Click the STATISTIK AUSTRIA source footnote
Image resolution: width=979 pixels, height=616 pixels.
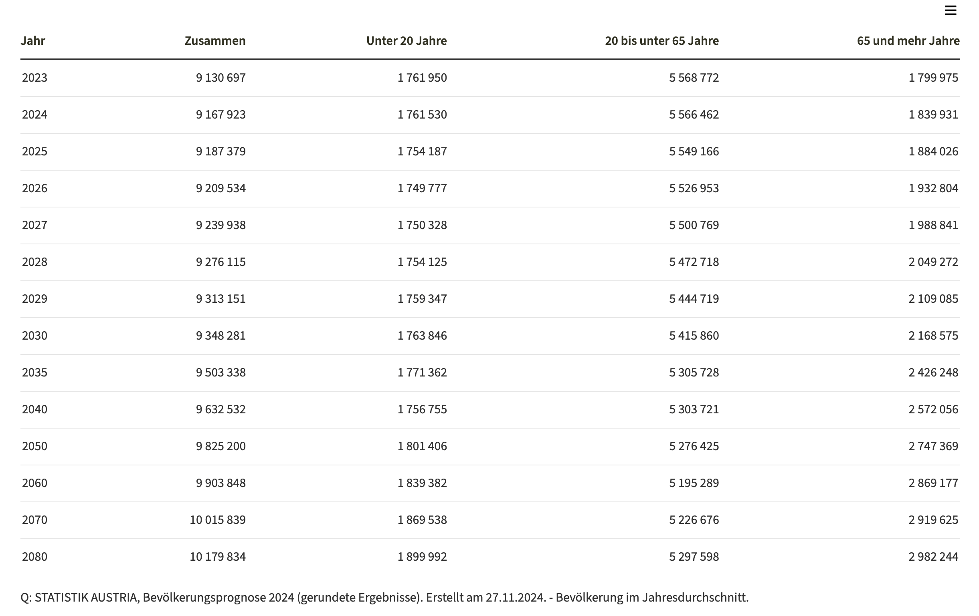point(384,597)
